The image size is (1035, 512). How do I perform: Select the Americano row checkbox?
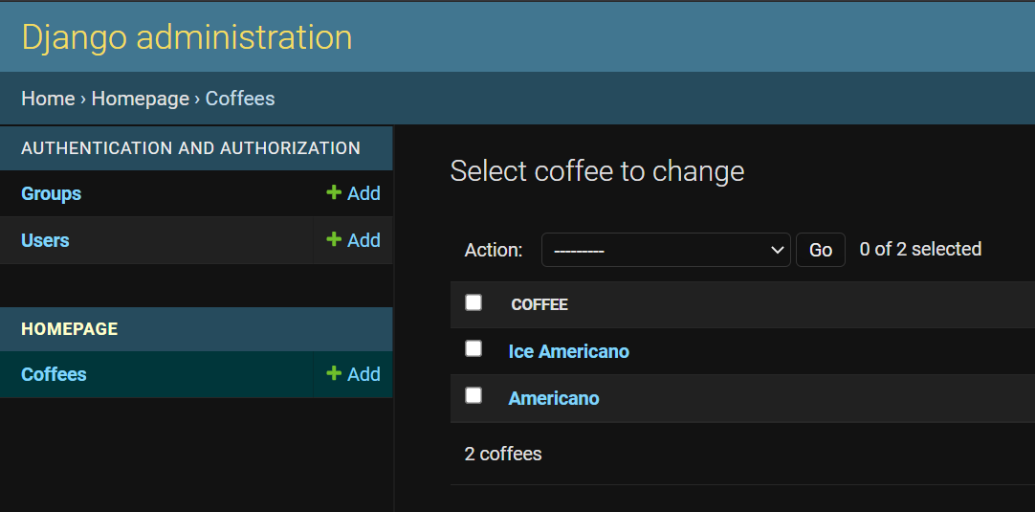pyautogui.click(x=473, y=396)
